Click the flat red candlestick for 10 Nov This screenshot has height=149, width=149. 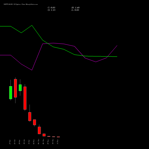[54, 137]
